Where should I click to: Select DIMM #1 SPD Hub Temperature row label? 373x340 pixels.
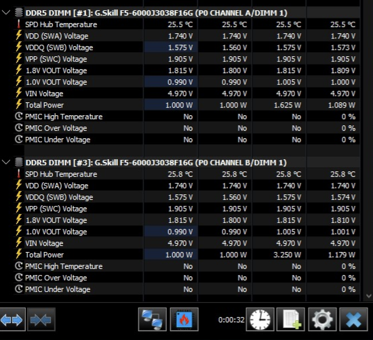tap(61, 24)
